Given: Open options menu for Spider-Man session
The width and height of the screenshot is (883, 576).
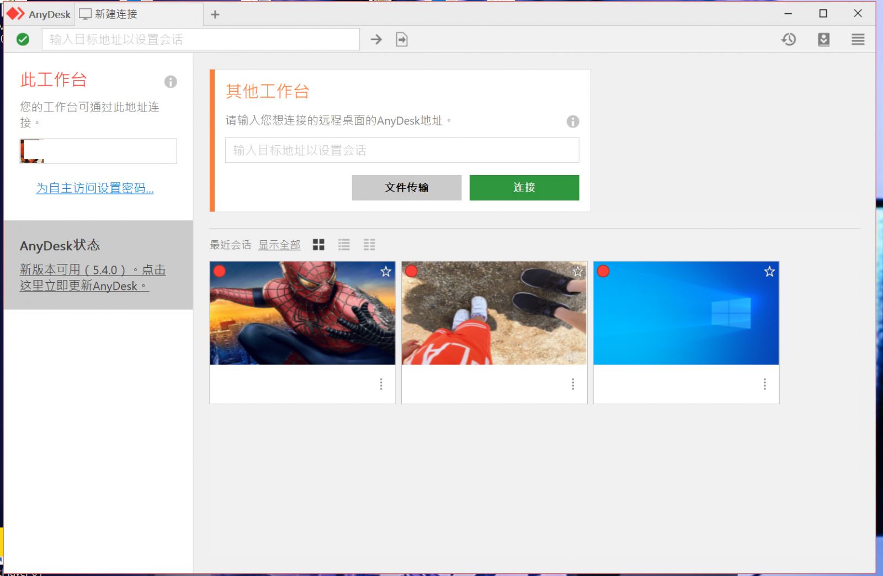Looking at the screenshot, I should point(381,384).
